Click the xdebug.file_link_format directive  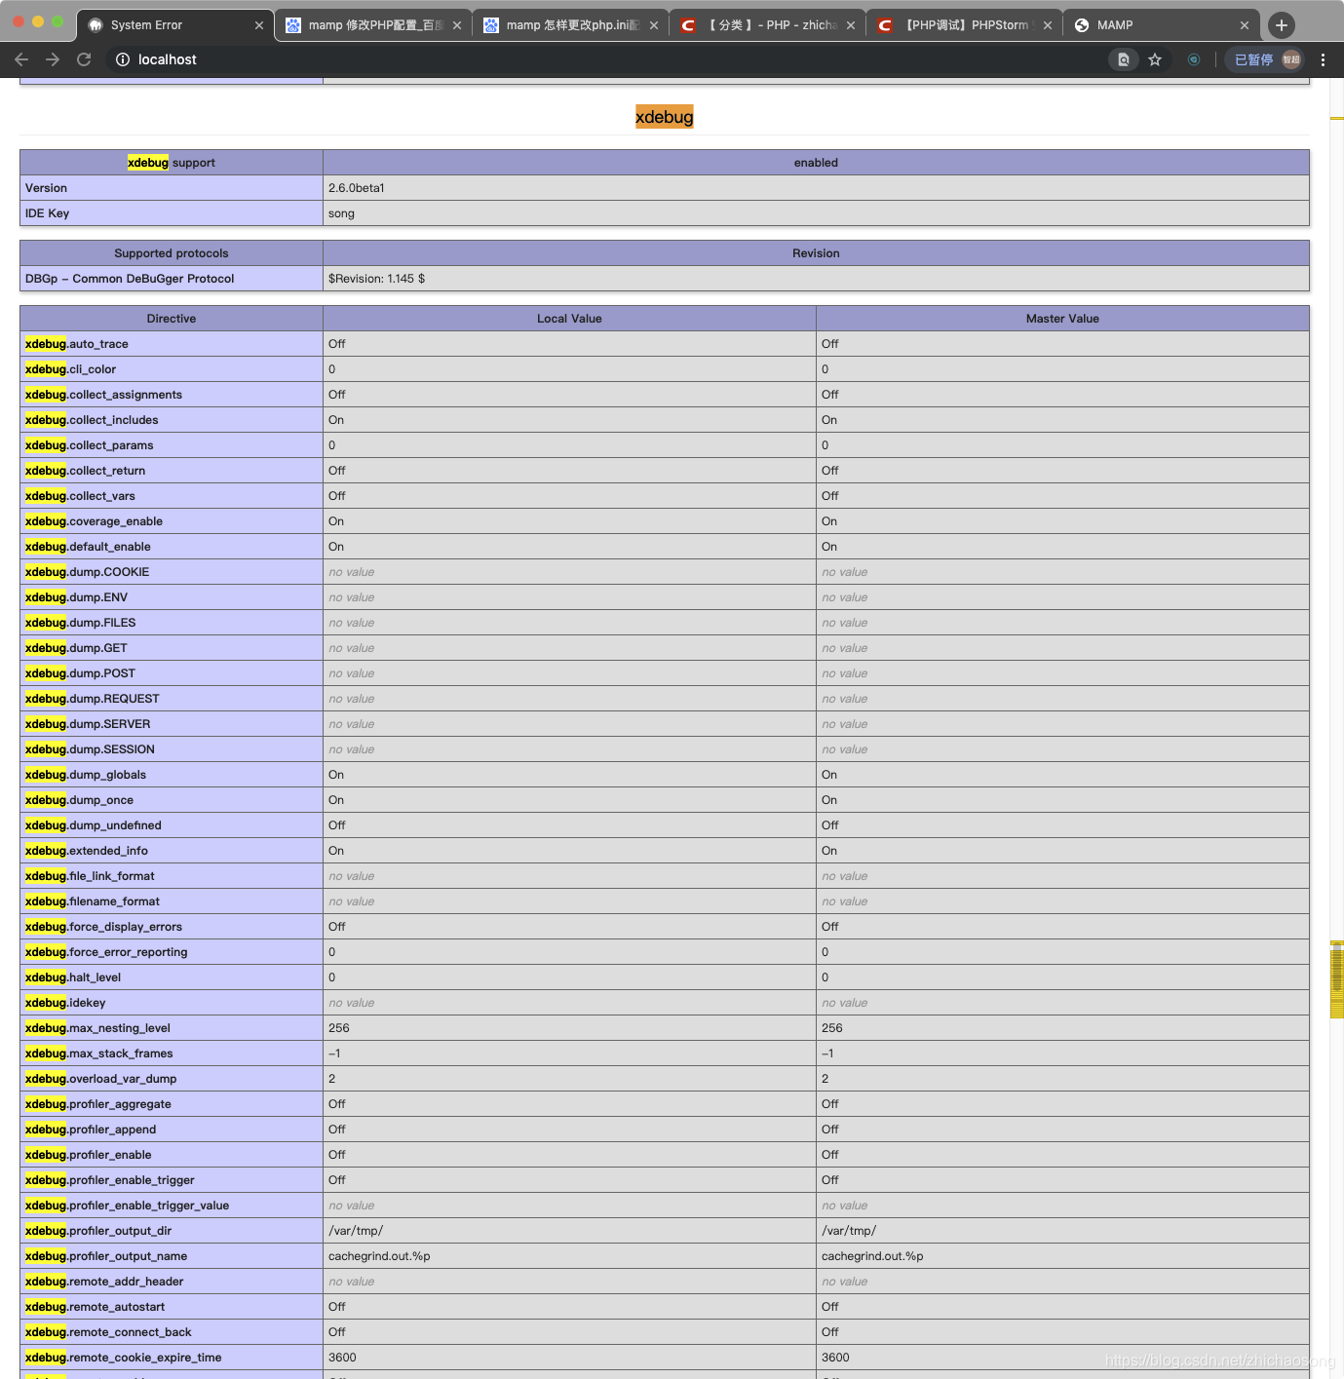point(90,876)
